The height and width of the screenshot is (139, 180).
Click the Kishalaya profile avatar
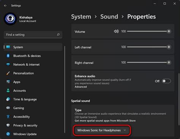(x=10, y=19)
